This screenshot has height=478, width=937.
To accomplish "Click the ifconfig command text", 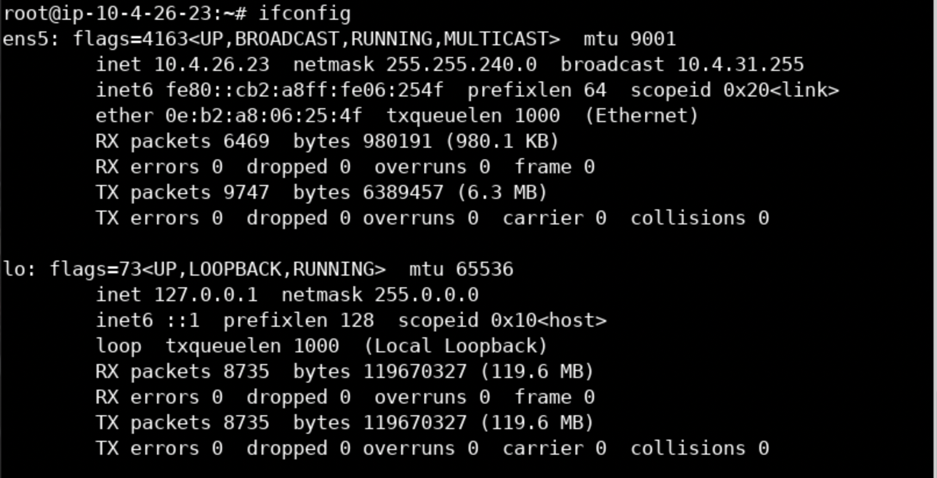I will (305, 13).
